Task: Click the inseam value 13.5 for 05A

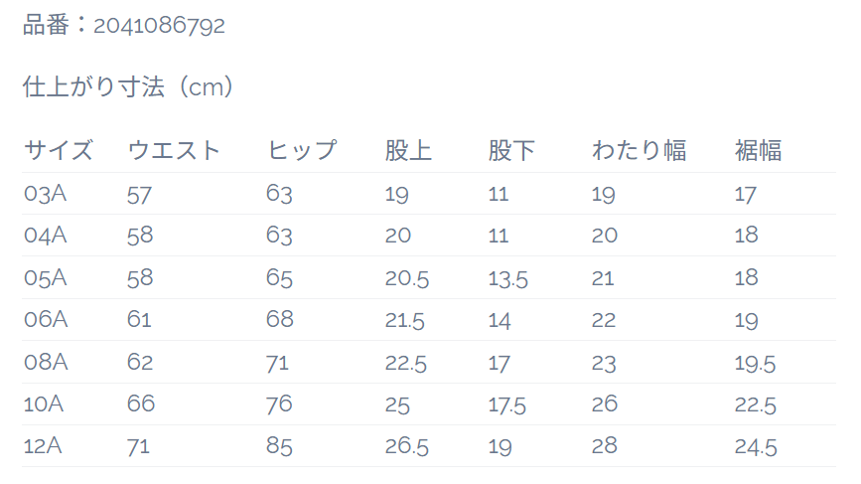Action: (x=507, y=278)
